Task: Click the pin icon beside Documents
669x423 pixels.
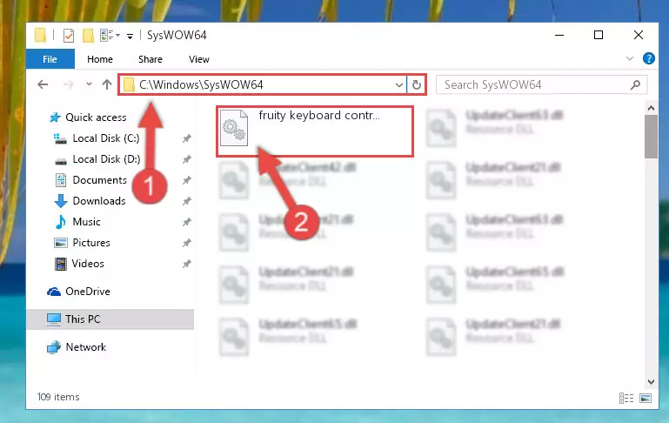Action: [x=186, y=180]
